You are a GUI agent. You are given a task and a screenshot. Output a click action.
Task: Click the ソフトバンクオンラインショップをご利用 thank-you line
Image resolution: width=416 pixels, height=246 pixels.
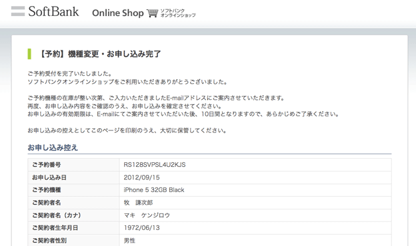click(x=128, y=82)
